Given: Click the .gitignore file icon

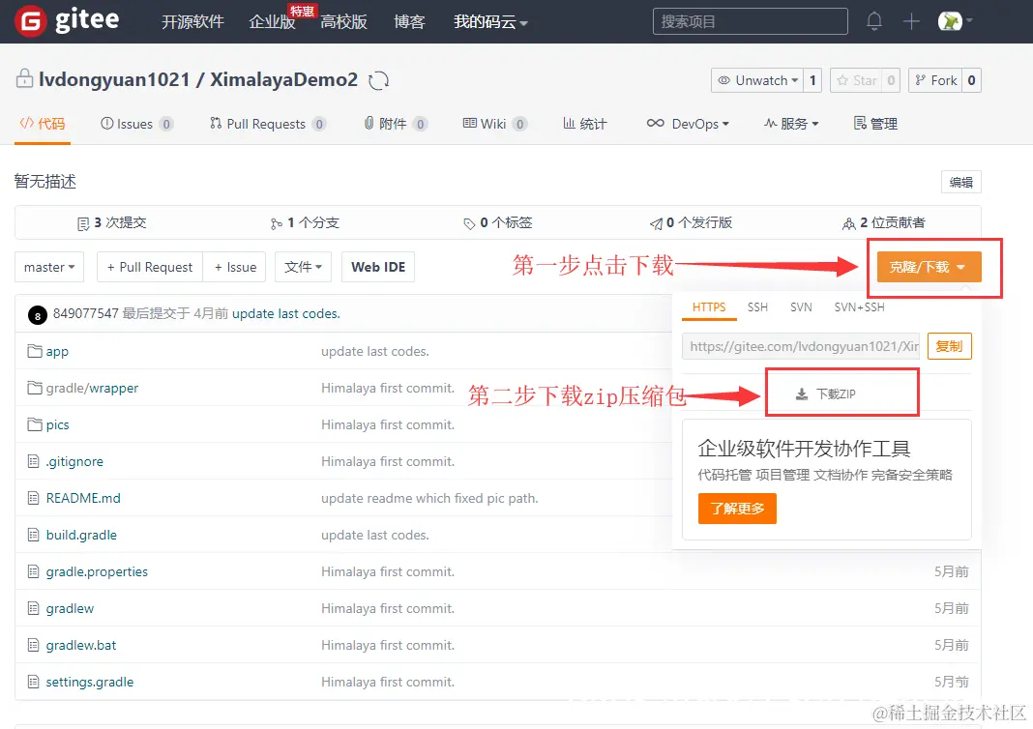Looking at the screenshot, I should [x=34, y=461].
